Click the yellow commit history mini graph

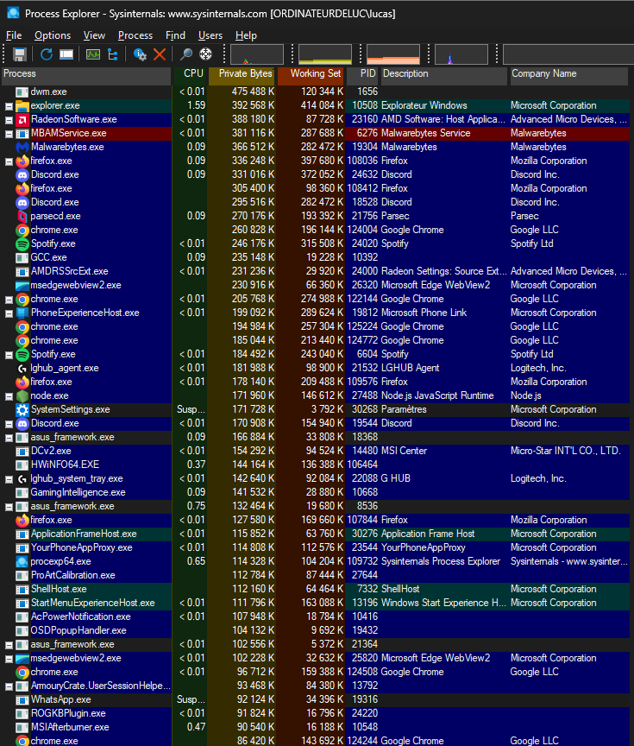tap(325, 54)
